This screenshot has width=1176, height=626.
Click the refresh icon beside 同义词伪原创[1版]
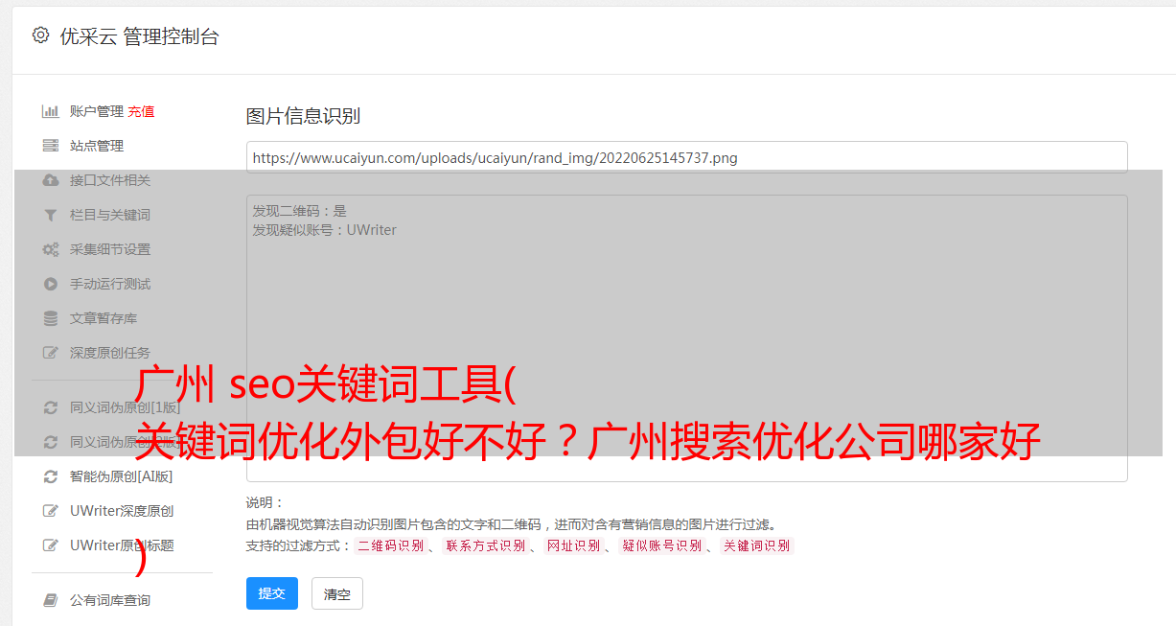pyautogui.click(x=51, y=407)
